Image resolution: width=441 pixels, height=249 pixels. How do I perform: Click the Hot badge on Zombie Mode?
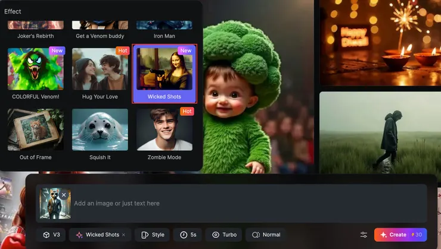pyautogui.click(x=187, y=111)
